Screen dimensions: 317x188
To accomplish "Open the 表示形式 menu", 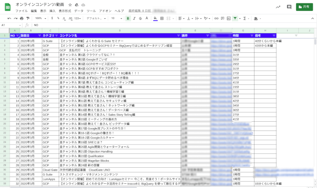I will [x=65, y=11].
